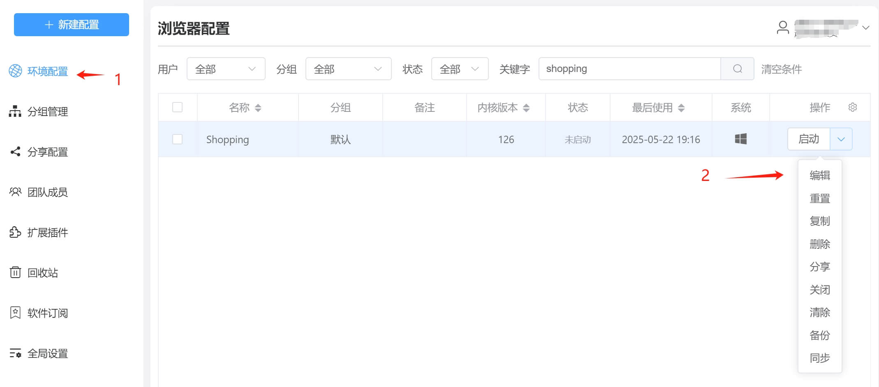Focus the 关键字 search input field
879x387 pixels.
[629, 69]
